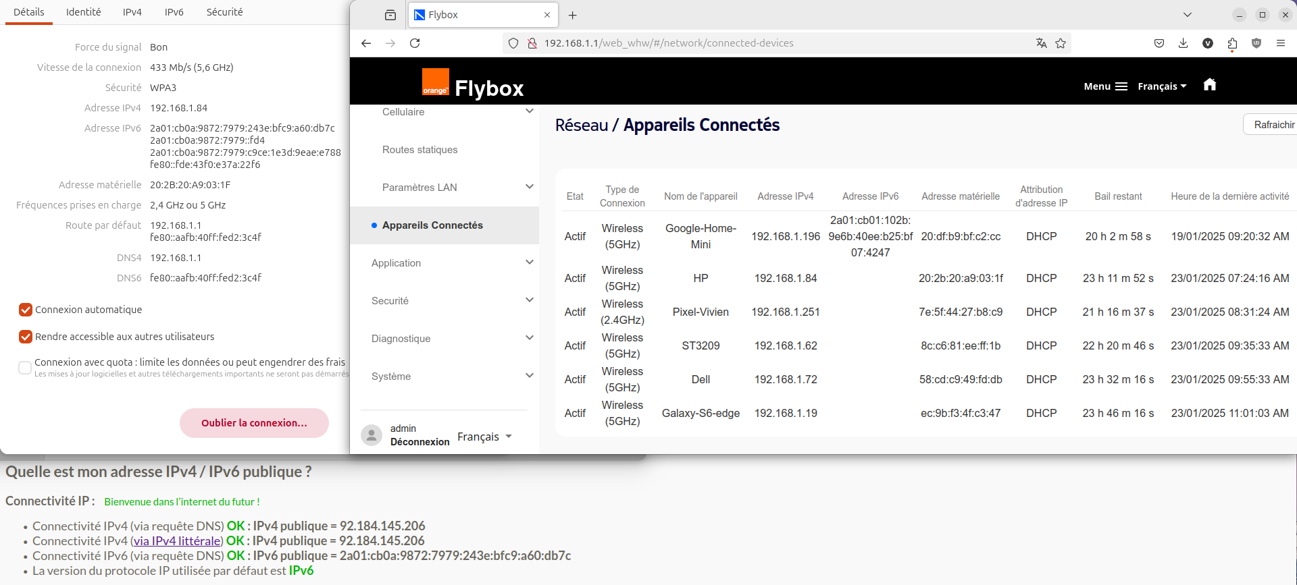Close the Flybox tab

[x=547, y=15]
